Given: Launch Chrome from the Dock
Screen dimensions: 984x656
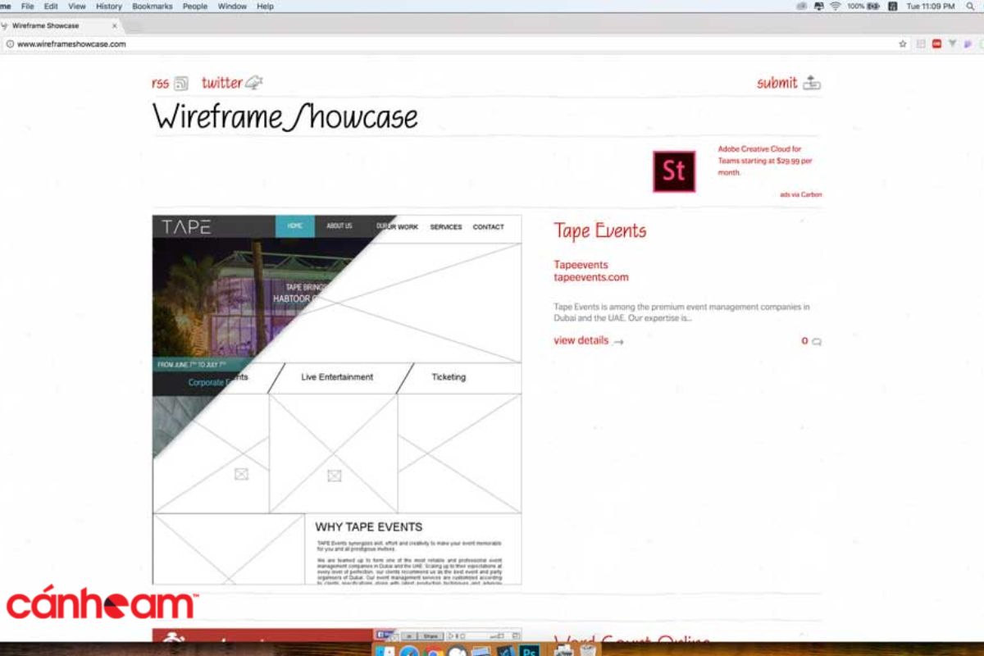Looking at the screenshot, I should 433,651.
